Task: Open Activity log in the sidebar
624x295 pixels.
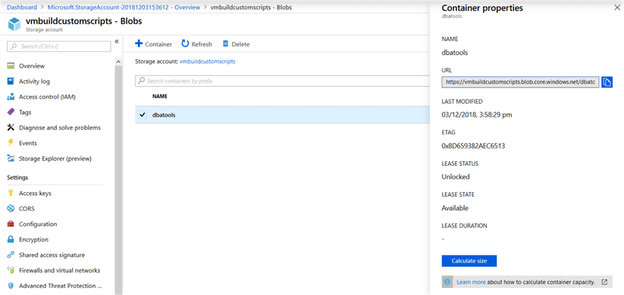Action: click(34, 81)
